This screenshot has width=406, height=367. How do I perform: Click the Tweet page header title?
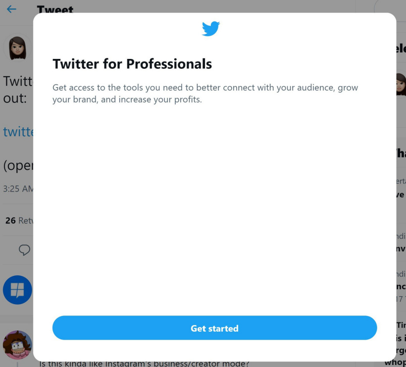pyautogui.click(x=54, y=9)
